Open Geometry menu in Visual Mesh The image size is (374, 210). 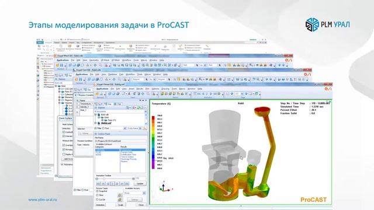point(94,60)
